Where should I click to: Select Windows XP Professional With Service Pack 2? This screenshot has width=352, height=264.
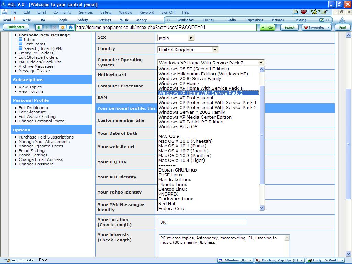[x=207, y=107]
